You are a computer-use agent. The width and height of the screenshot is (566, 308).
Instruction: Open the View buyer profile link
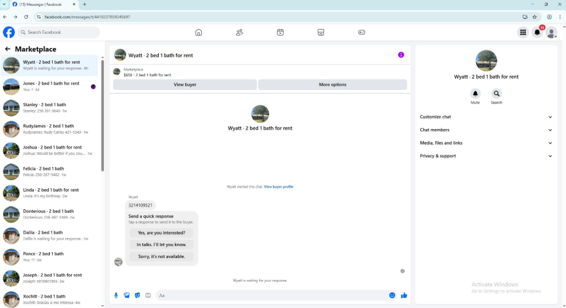pos(278,186)
